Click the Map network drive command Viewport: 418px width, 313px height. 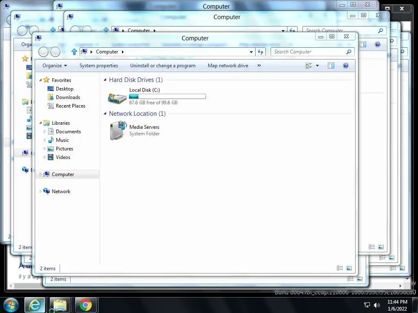(x=228, y=66)
